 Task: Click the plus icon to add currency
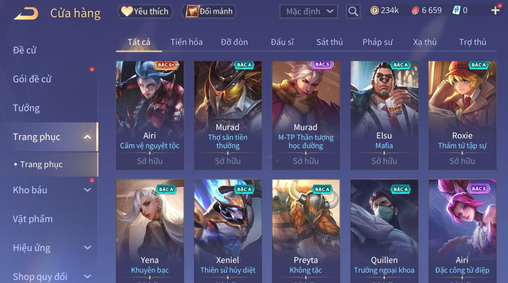point(495,11)
